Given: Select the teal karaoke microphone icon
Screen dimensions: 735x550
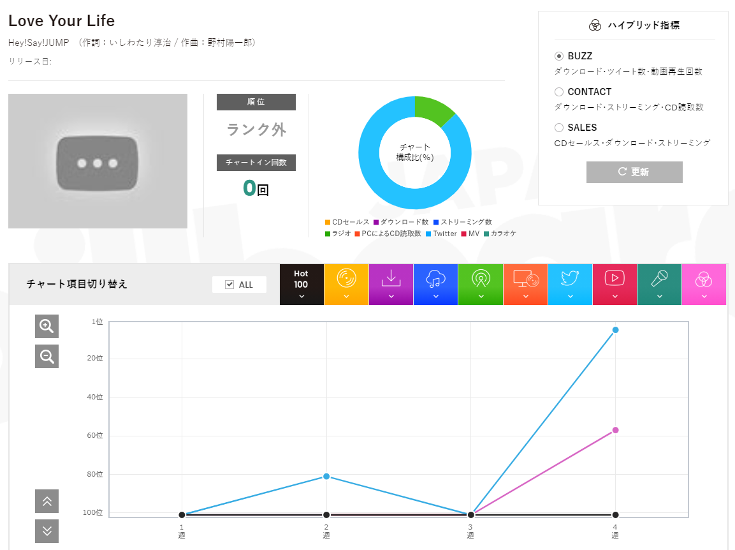Looking at the screenshot, I should pos(659,278).
